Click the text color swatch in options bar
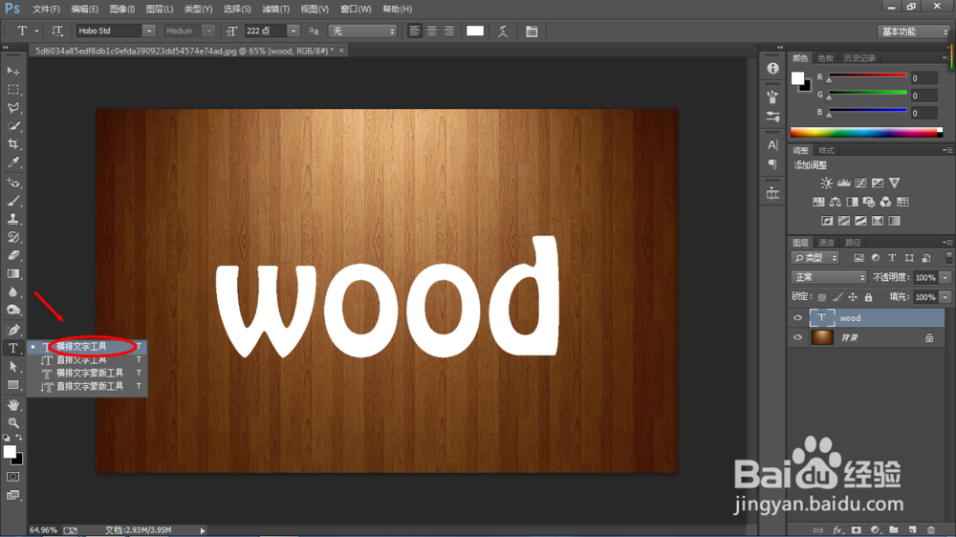This screenshot has width=956, height=537. 475,32
